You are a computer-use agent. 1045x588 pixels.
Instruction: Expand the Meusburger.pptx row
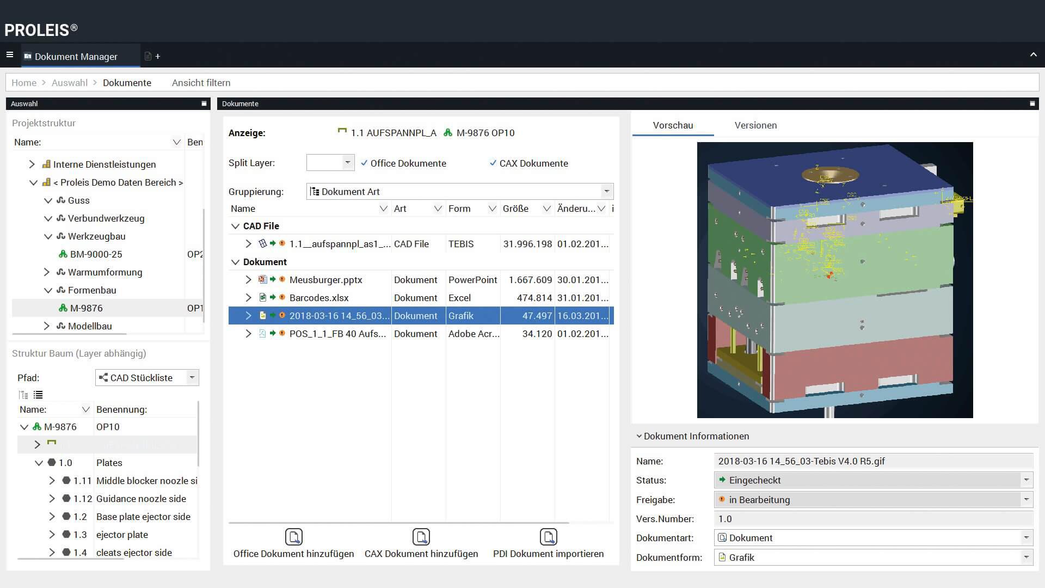pyautogui.click(x=248, y=280)
